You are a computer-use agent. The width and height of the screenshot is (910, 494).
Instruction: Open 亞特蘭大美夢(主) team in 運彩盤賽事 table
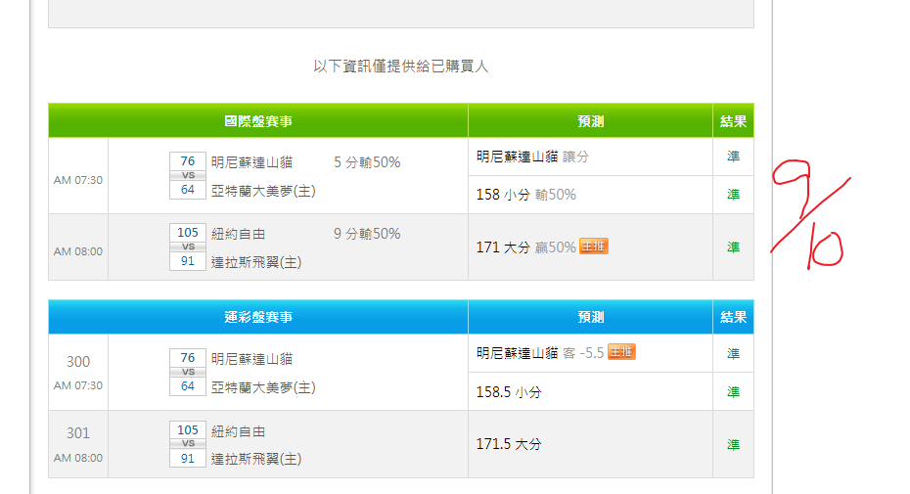click(x=262, y=387)
